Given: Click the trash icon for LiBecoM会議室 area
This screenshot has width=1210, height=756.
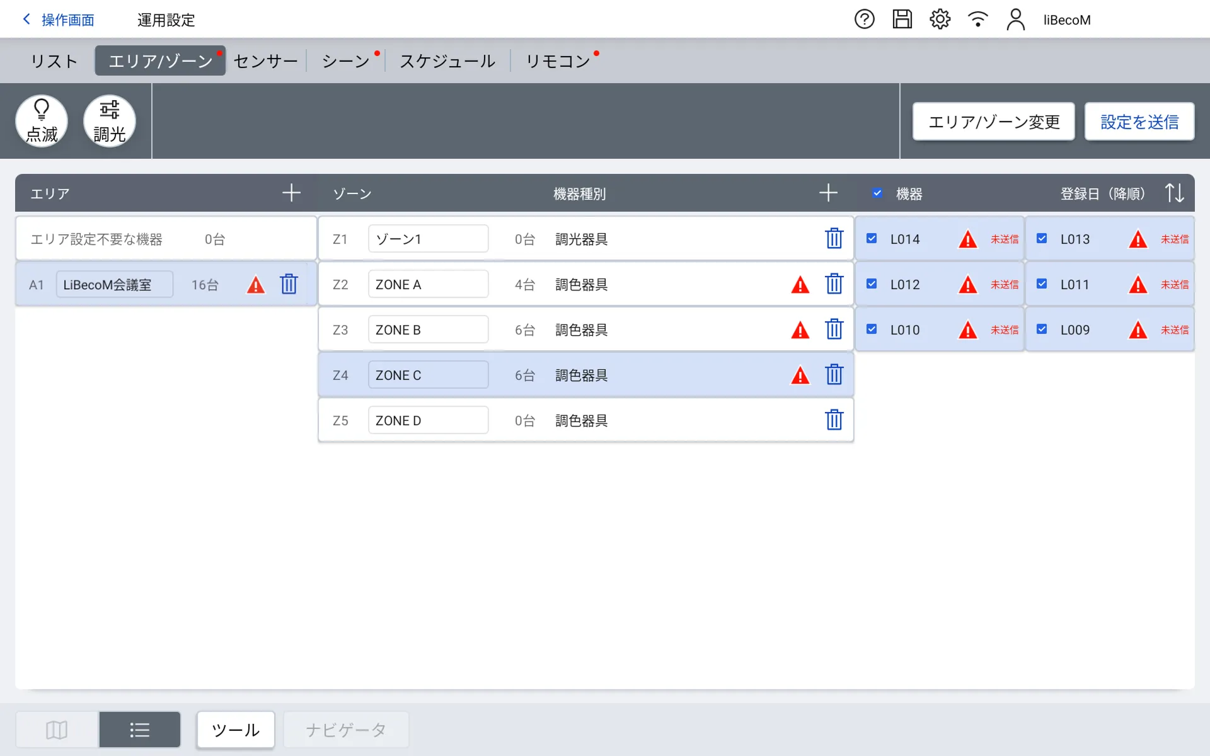Looking at the screenshot, I should point(289,284).
